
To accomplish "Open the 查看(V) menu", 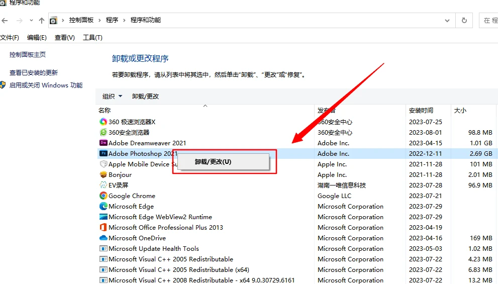I will [64, 38].
